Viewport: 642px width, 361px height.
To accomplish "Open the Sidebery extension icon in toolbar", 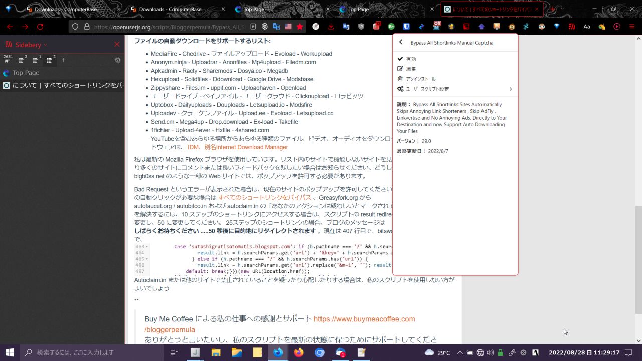I will coord(571,27).
